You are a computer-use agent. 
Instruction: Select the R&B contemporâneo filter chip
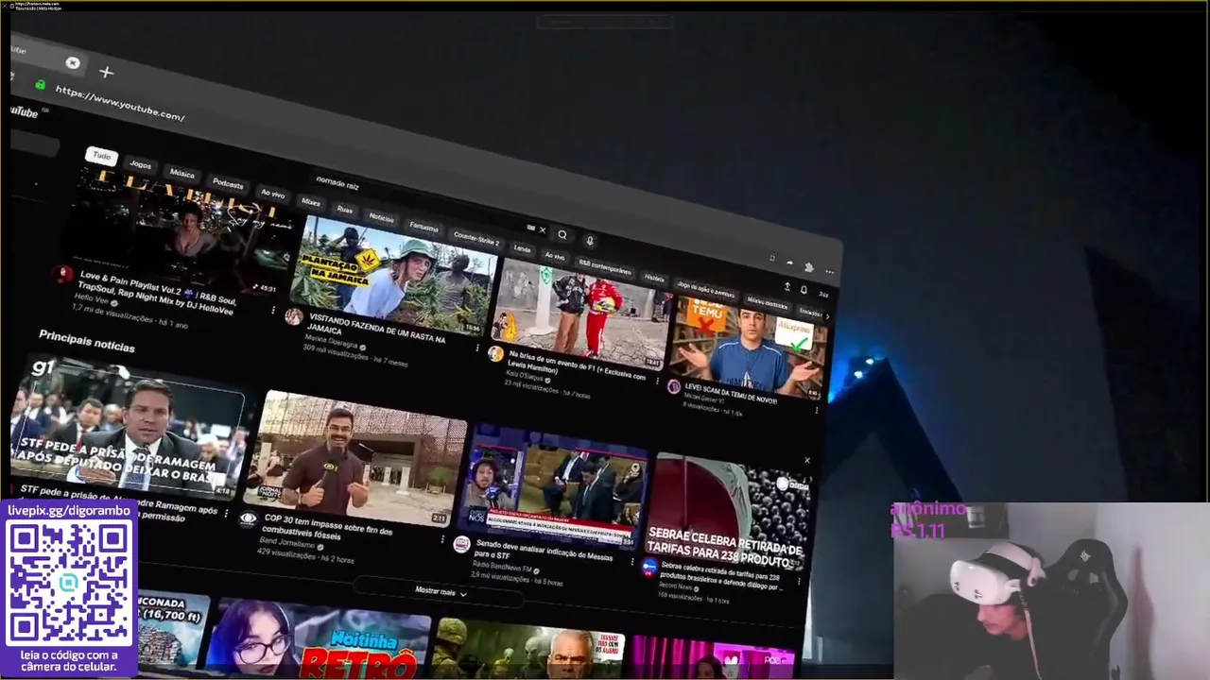[604, 267]
